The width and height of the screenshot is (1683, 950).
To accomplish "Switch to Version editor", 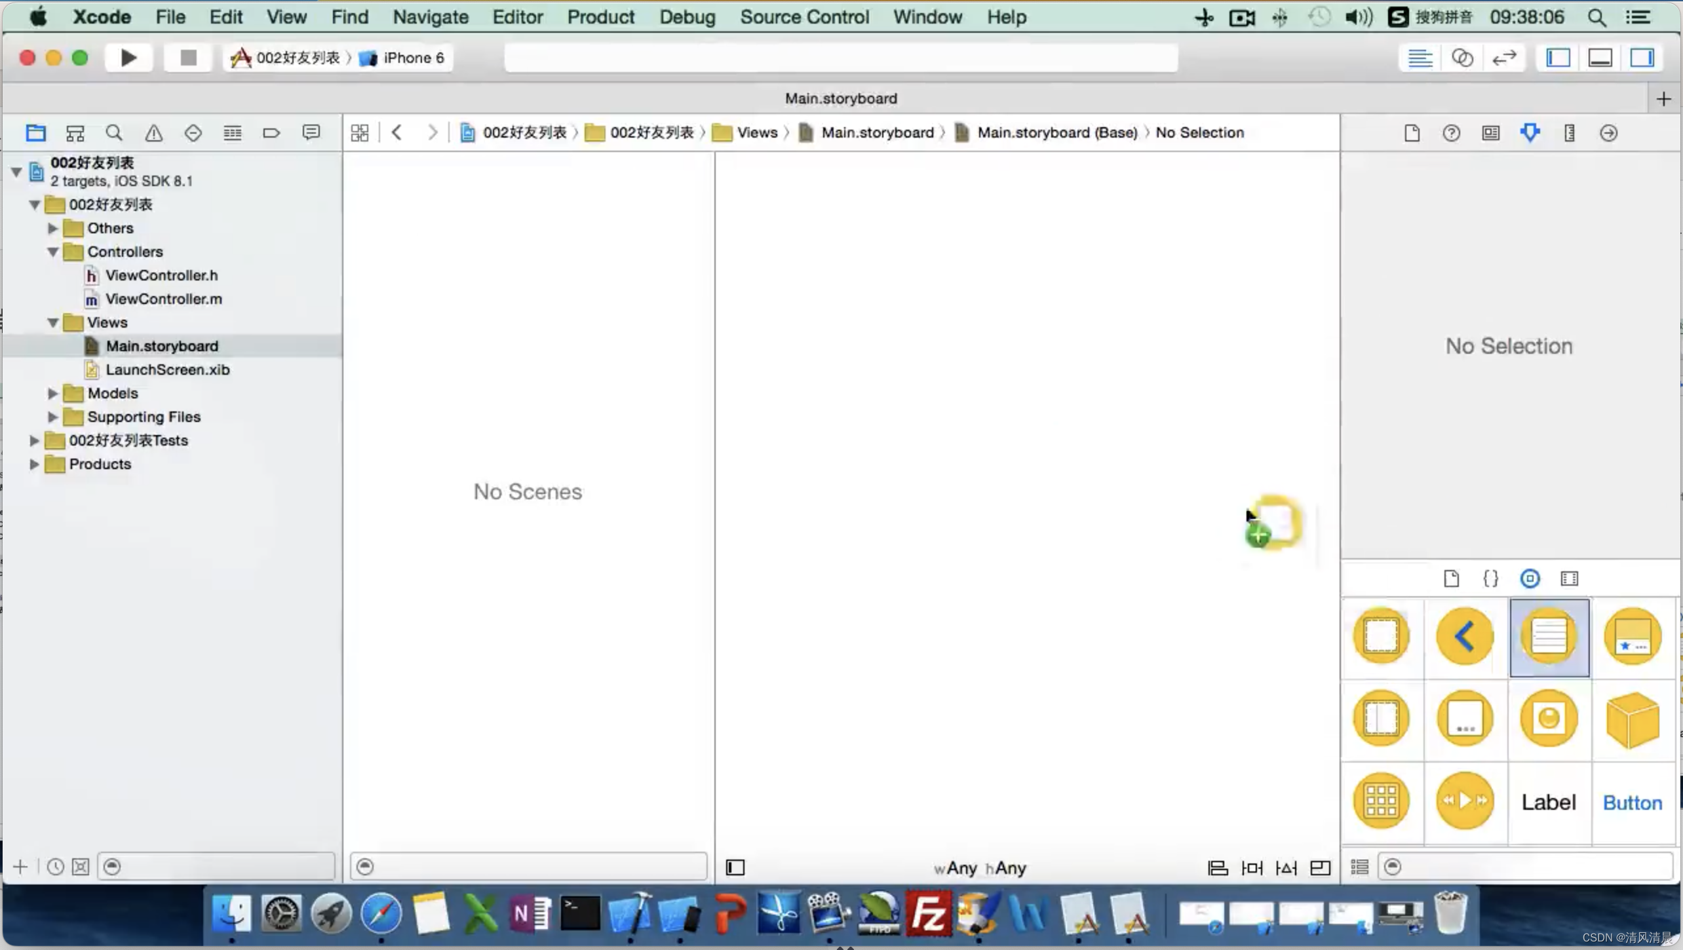I will (1503, 58).
